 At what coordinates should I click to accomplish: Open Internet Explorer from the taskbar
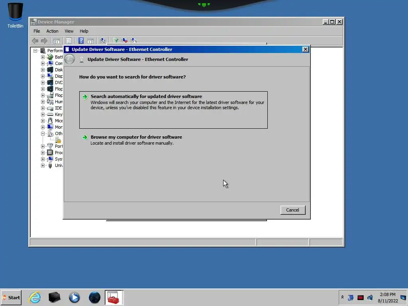tap(35, 297)
